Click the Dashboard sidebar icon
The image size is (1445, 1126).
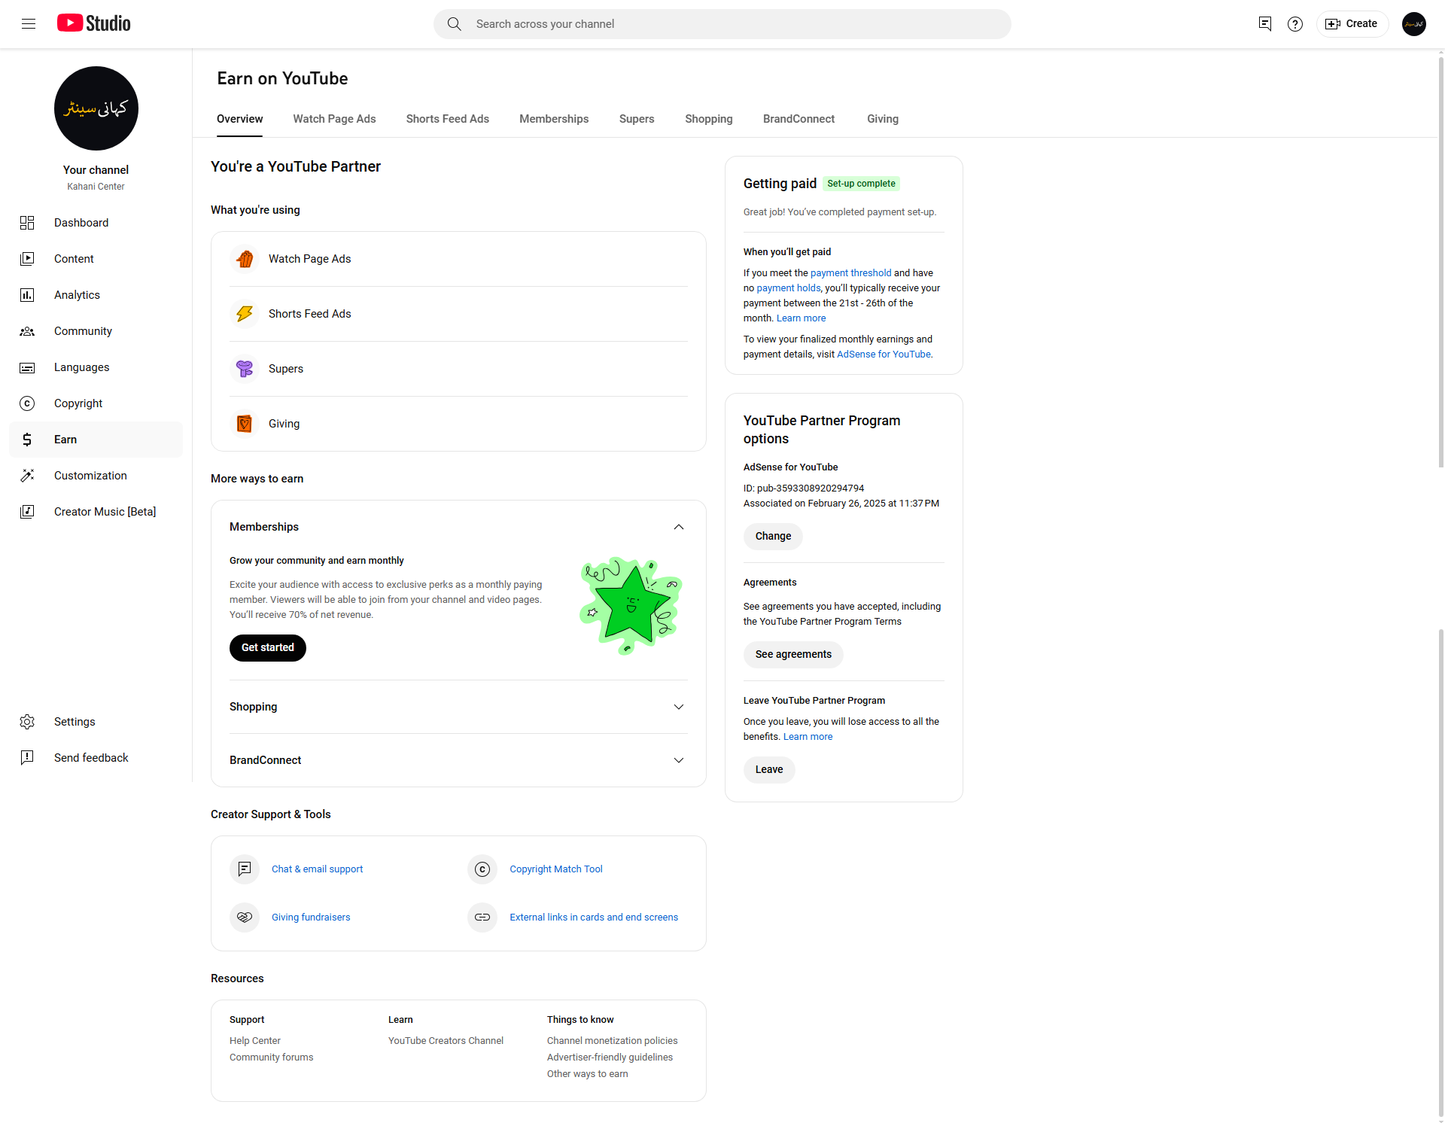pyautogui.click(x=27, y=223)
